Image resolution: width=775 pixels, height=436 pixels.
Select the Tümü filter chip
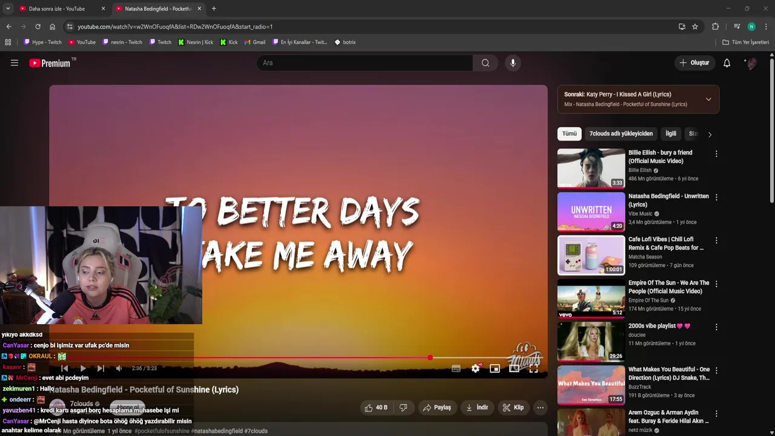pyautogui.click(x=569, y=134)
